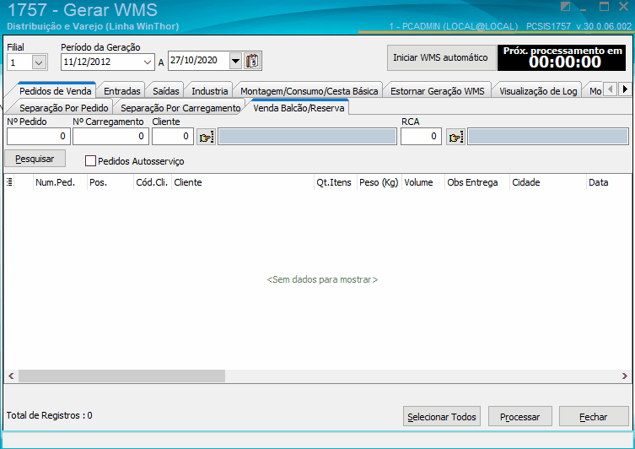Screen dimensions: 635x449
Task: Select the Separação Por Carregamento sub-tab
Action: point(180,108)
